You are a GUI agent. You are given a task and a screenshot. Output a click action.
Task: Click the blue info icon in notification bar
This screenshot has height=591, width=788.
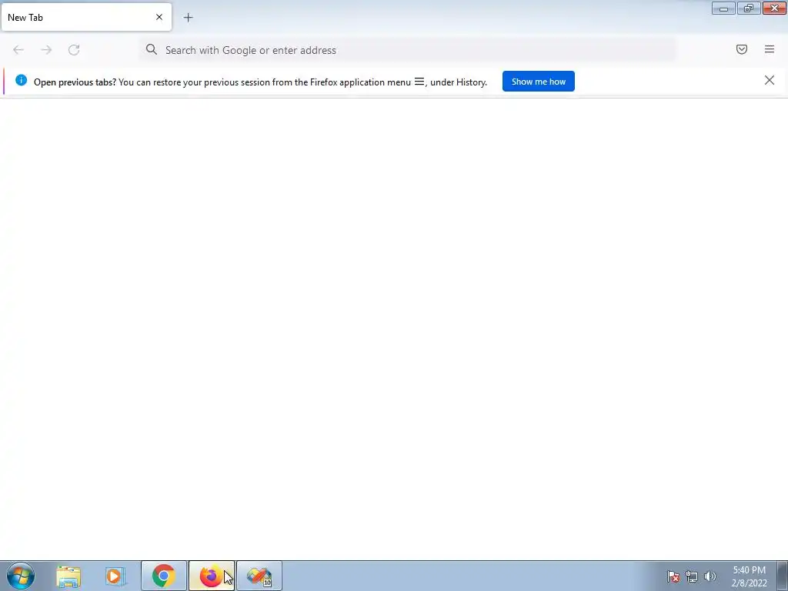21,80
